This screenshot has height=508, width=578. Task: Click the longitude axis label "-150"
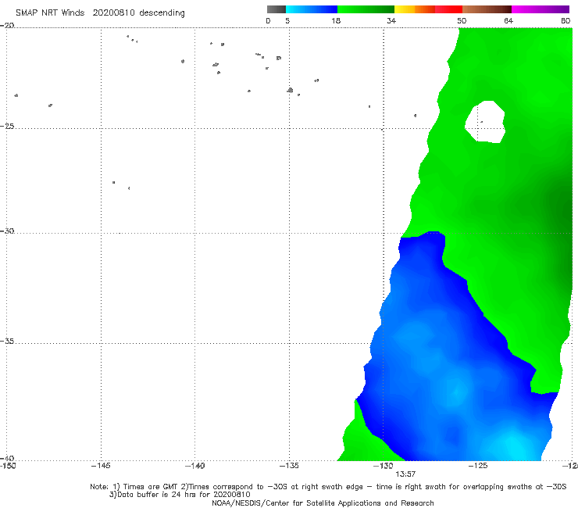8,466
